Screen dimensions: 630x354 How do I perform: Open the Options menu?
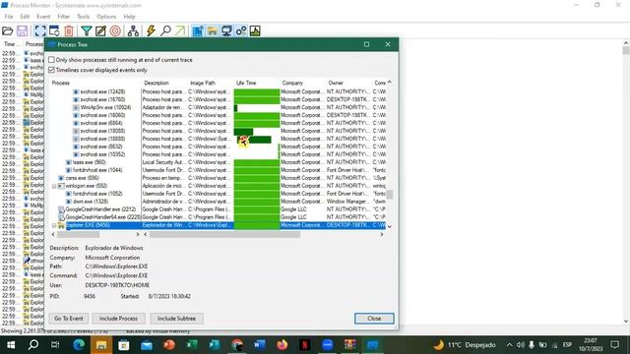coord(106,17)
